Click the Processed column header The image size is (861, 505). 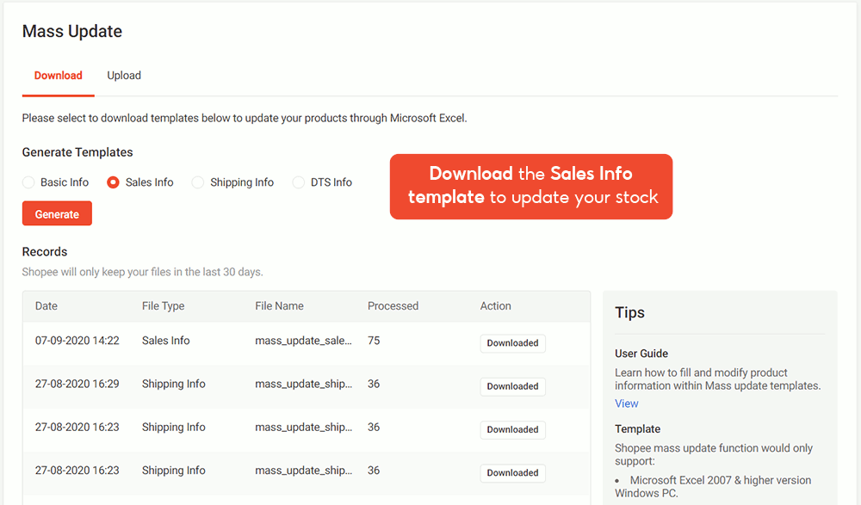(x=393, y=305)
